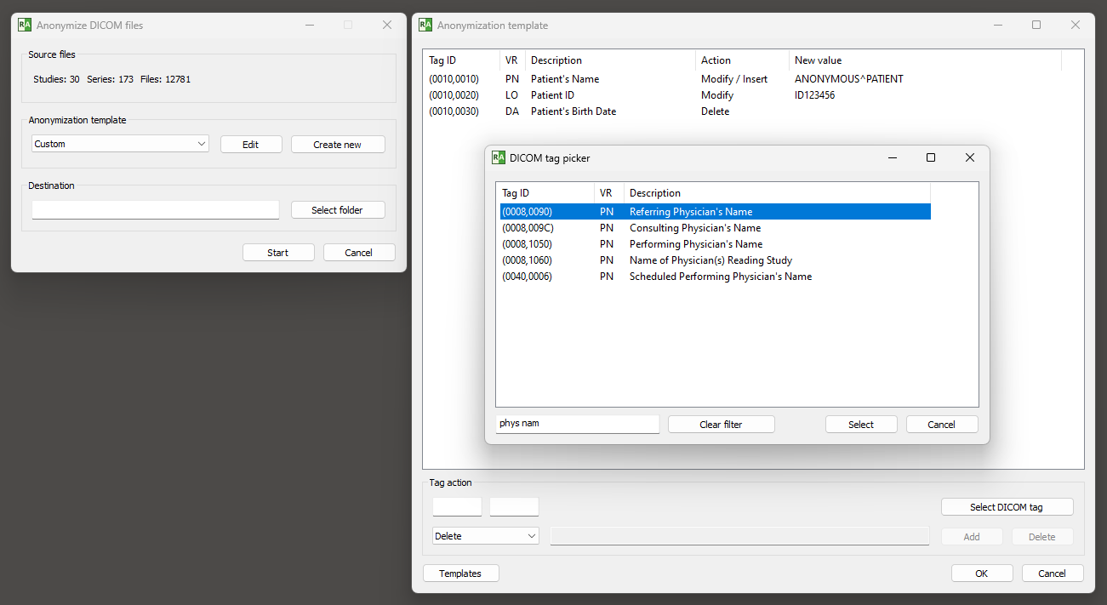Click Create new to make a template

pyautogui.click(x=338, y=144)
